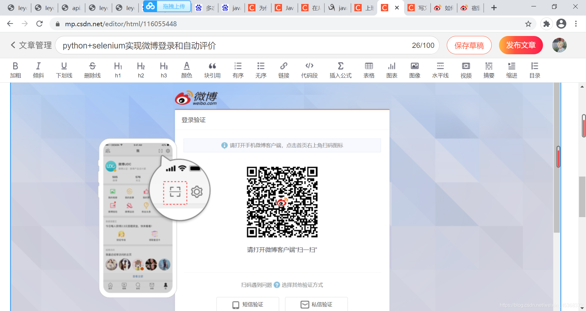Switch to the CSDN 'Jav' tab
Screen dimensions: 586x311
tap(285, 8)
